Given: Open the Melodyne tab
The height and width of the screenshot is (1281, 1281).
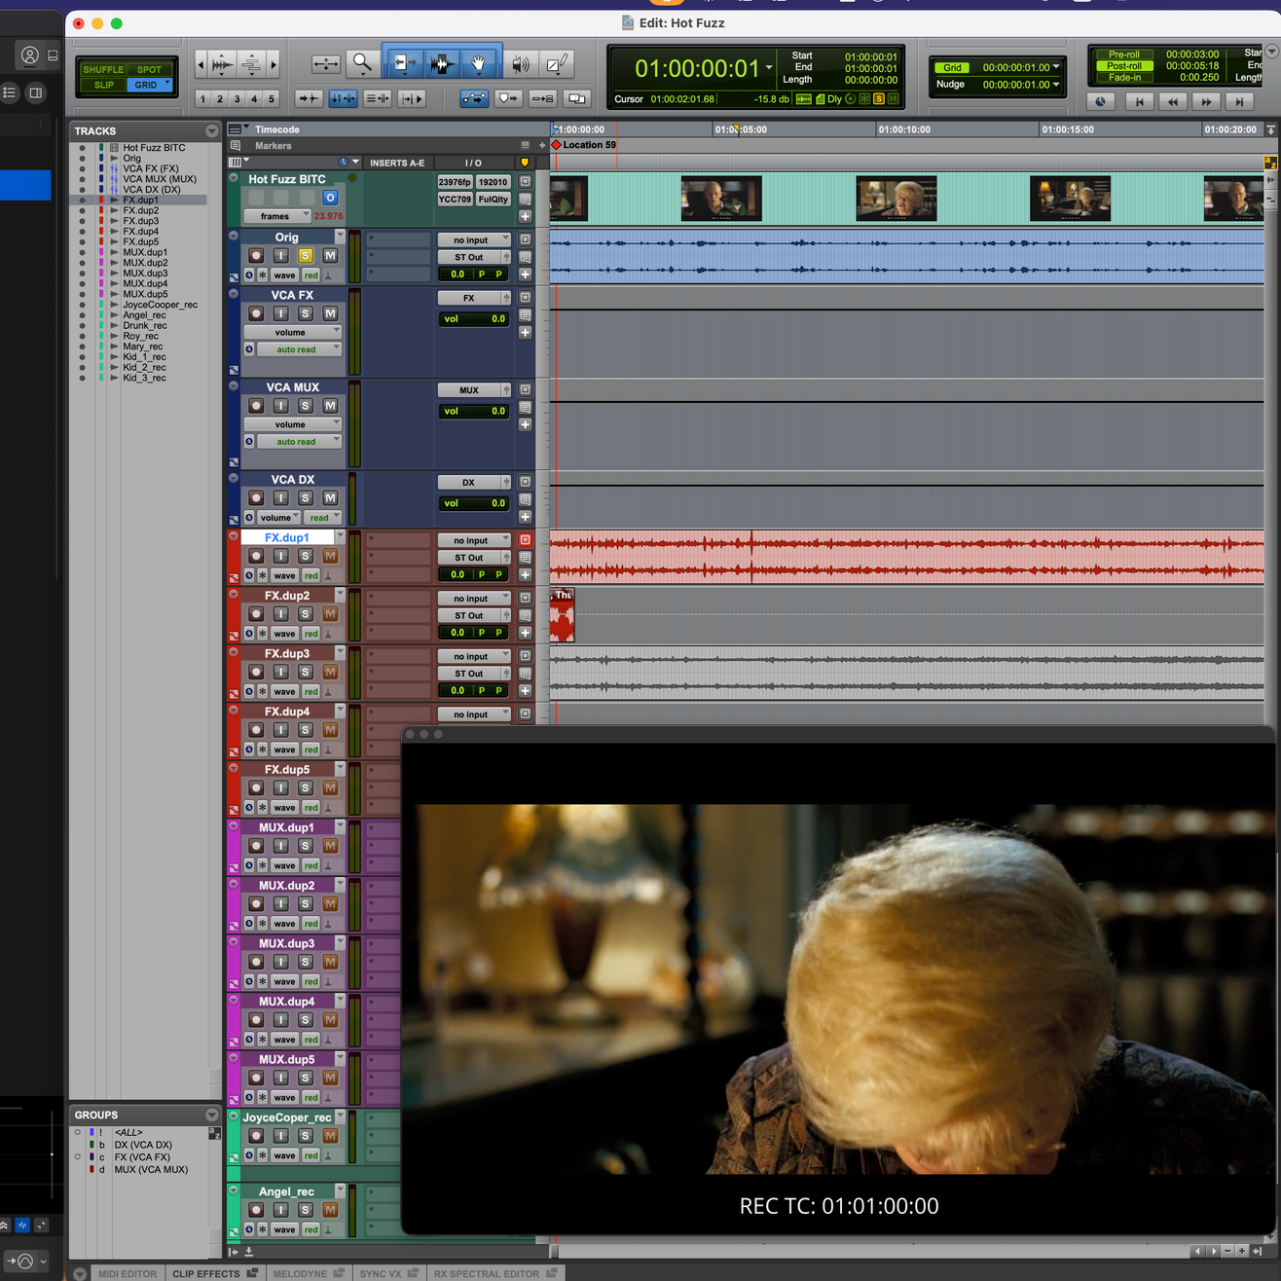Looking at the screenshot, I should coord(308,1273).
